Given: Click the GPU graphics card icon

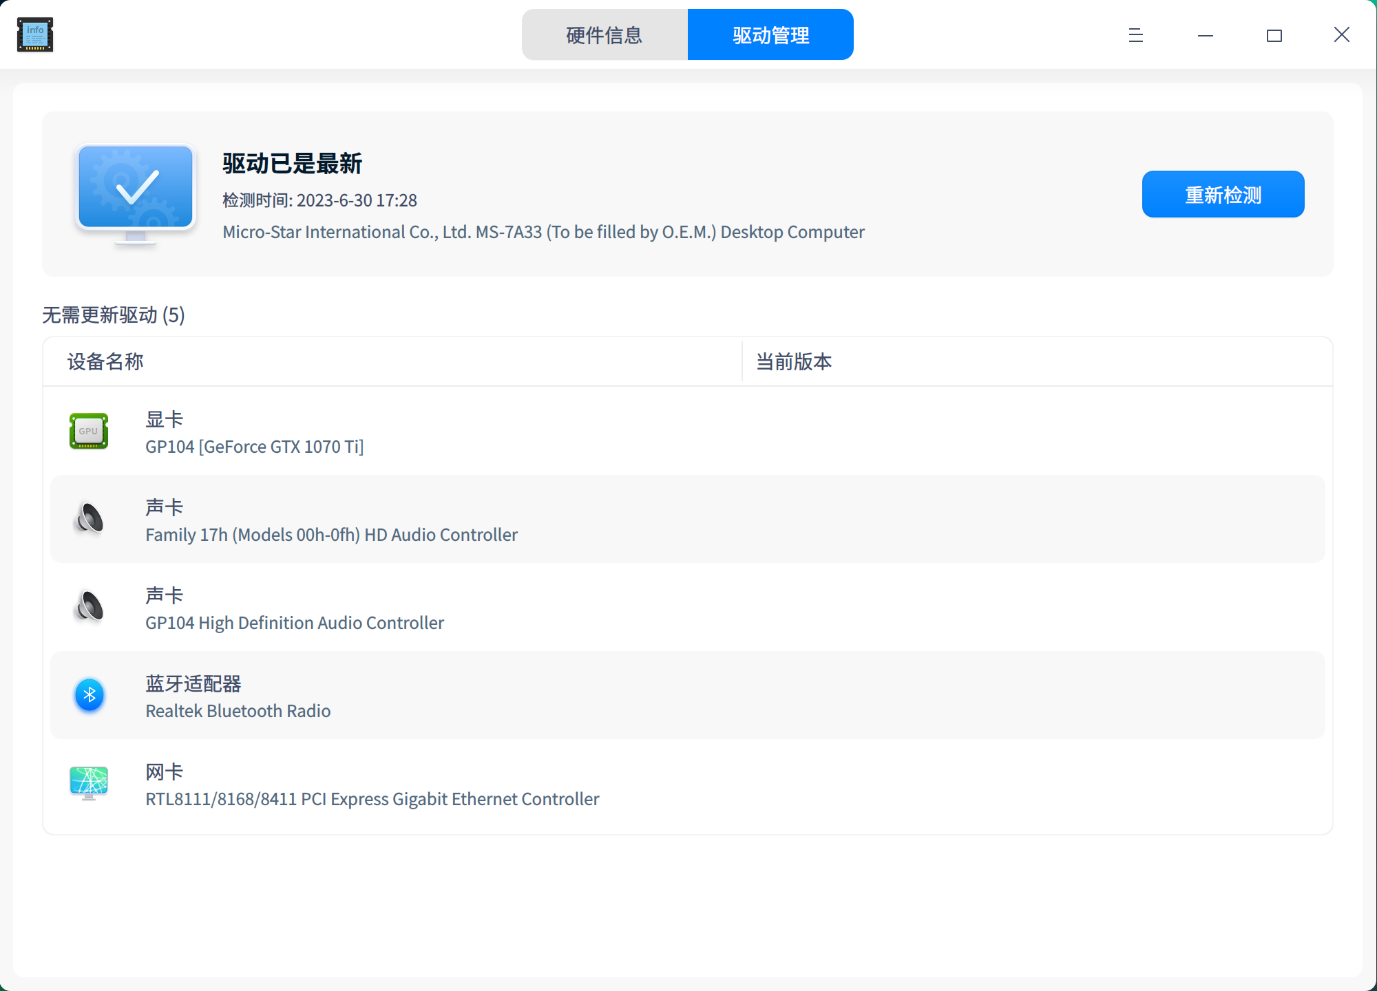Looking at the screenshot, I should (89, 431).
